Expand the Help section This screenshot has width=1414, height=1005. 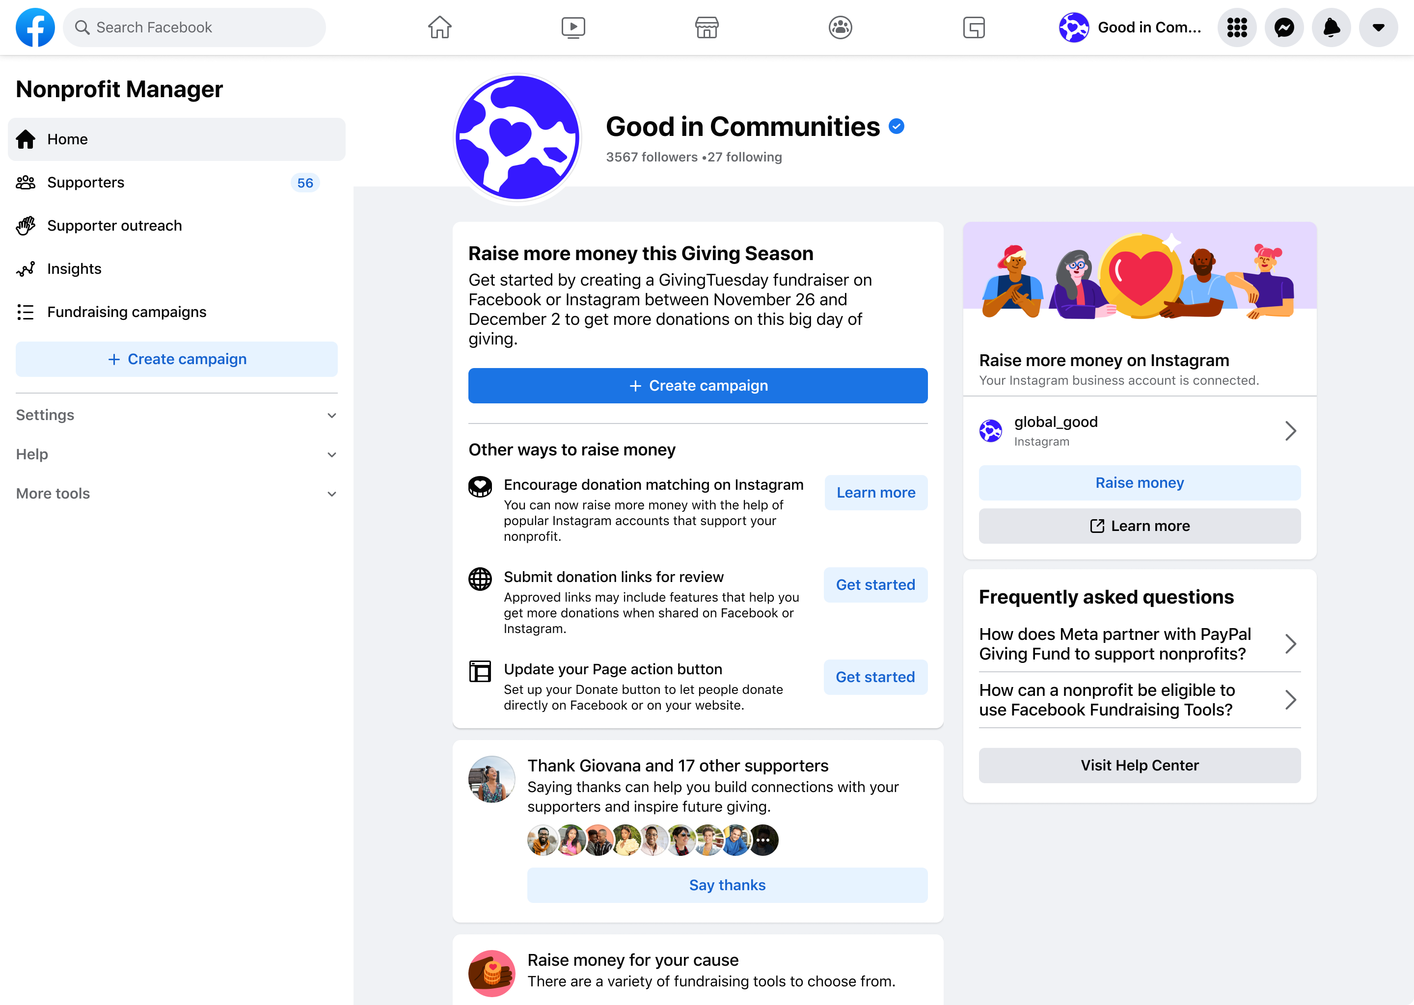click(x=176, y=454)
